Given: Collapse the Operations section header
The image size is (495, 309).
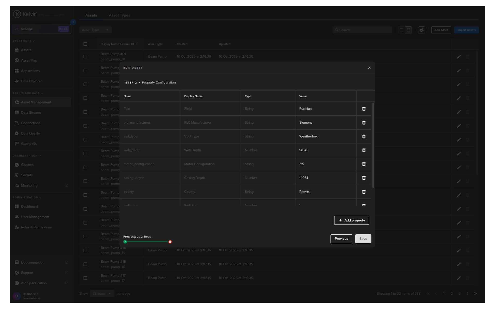Looking at the screenshot, I should (24, 41).
